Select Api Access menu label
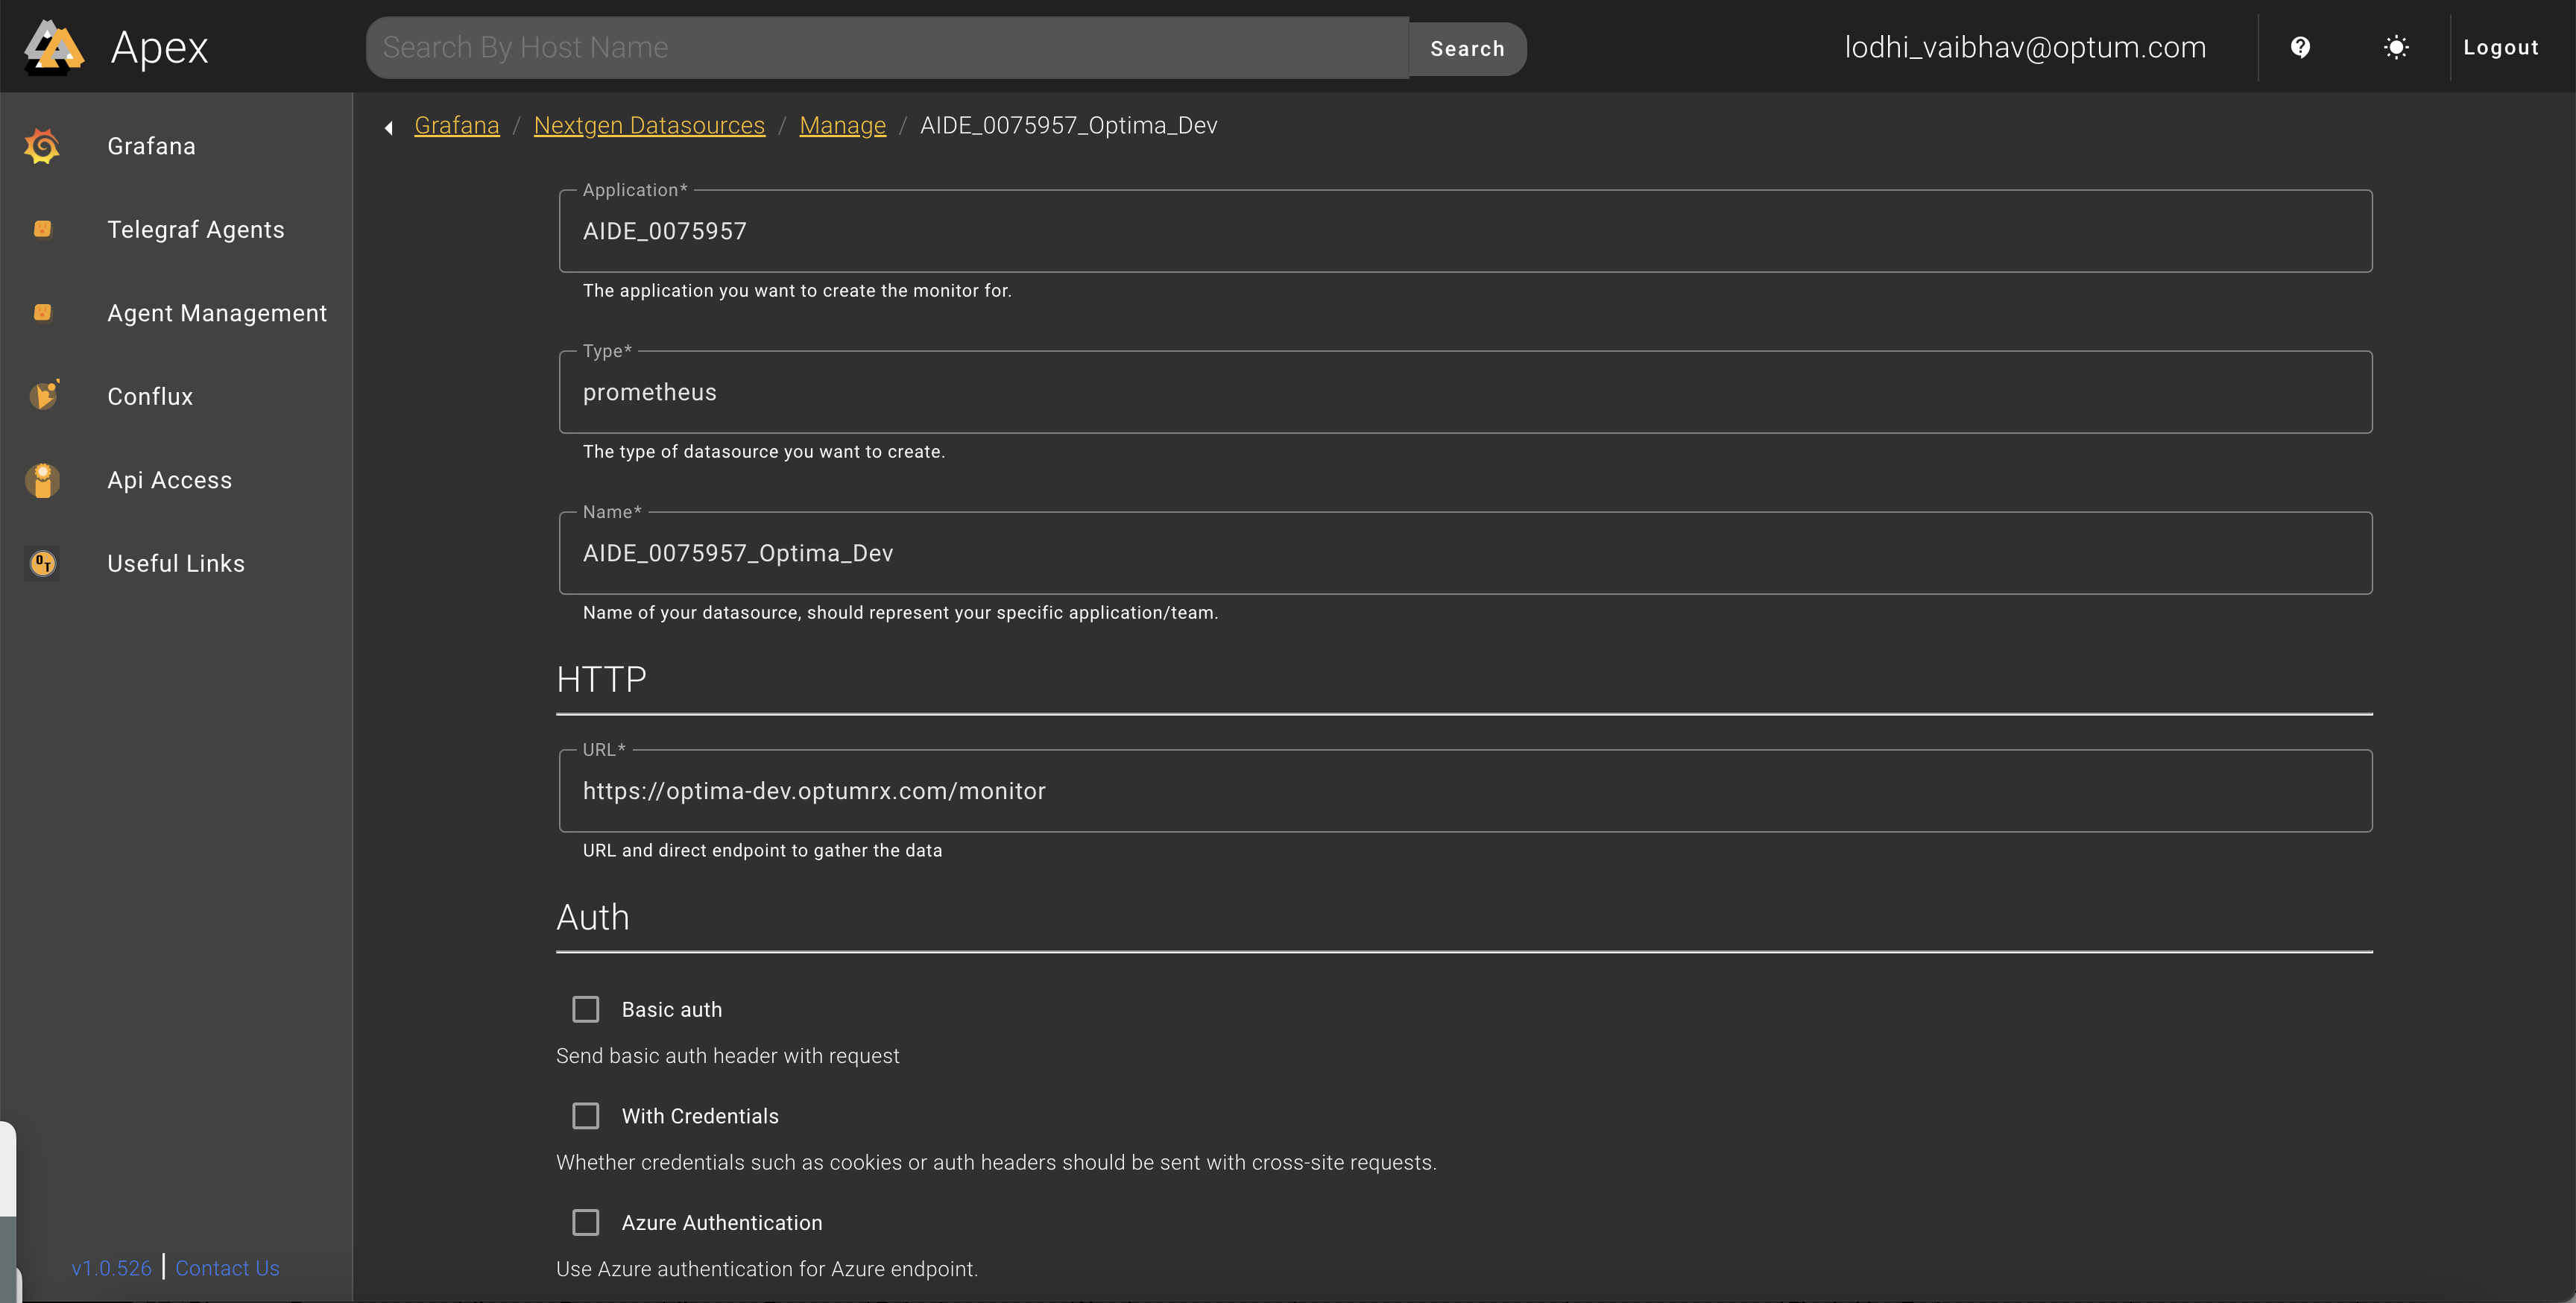The height and width of the screenshot is (1303, 2576). coord(169,480)
